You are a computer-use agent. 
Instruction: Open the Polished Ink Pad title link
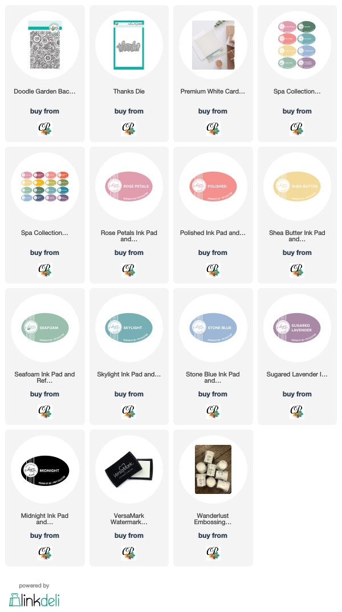point(213,233)
